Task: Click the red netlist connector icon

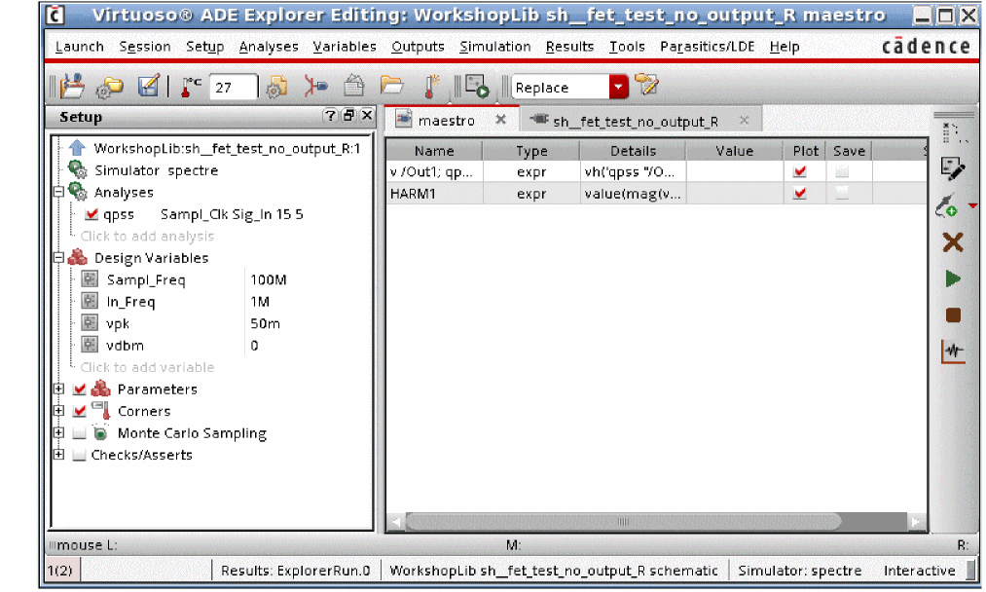Action: (x=315, y=87)
